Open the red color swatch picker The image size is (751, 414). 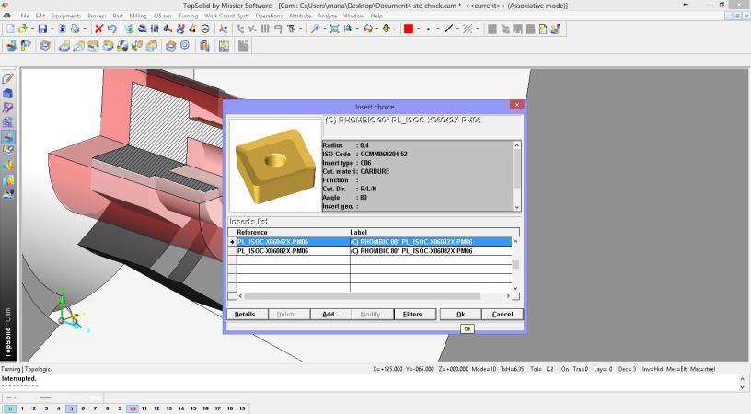pos(409,29)
